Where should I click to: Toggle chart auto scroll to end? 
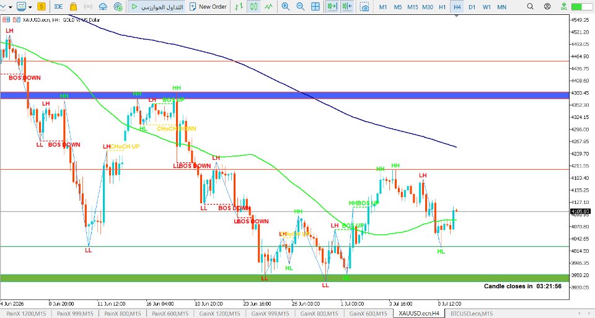tap(332, 6)
